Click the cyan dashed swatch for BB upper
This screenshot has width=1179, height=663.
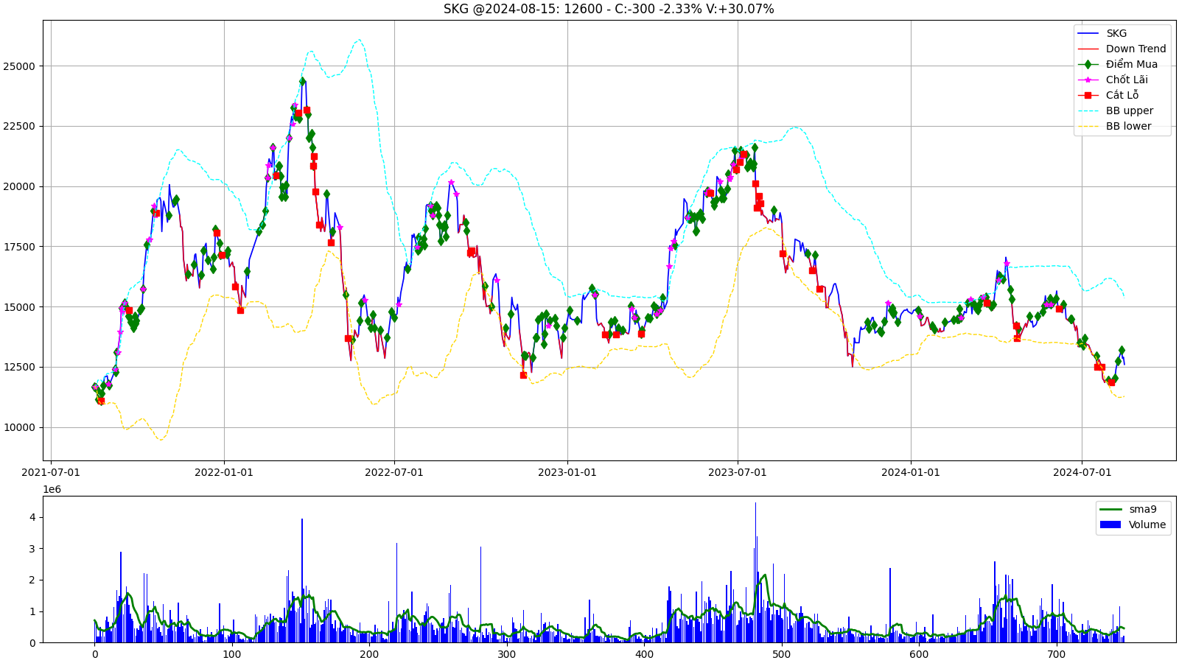coord(1088,110)
